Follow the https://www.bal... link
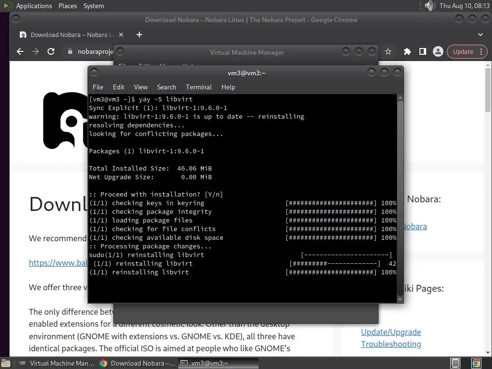Screen dimensions: 492x369 pos(58,263)
